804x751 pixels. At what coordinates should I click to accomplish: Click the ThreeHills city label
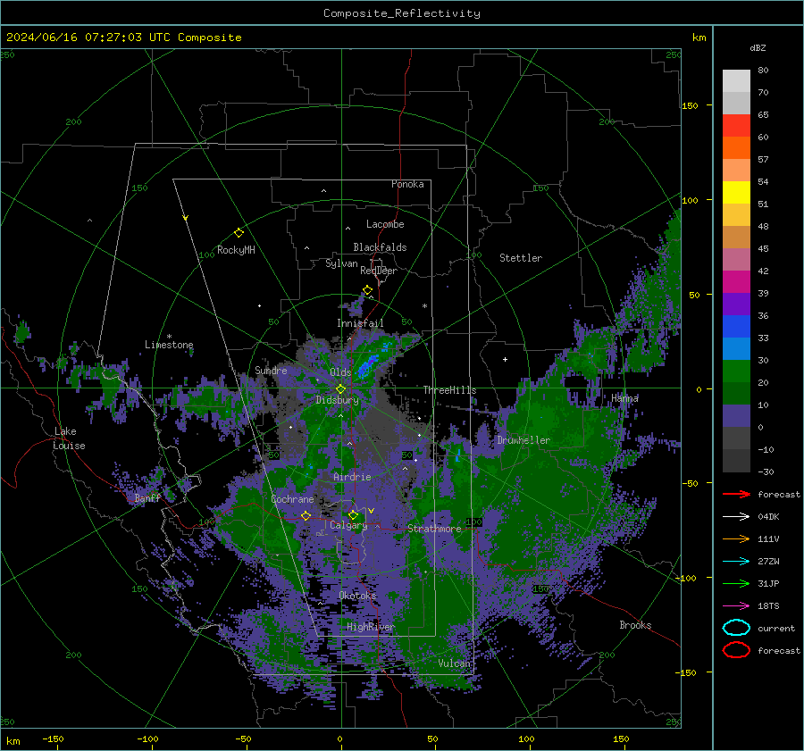(449, 390)
